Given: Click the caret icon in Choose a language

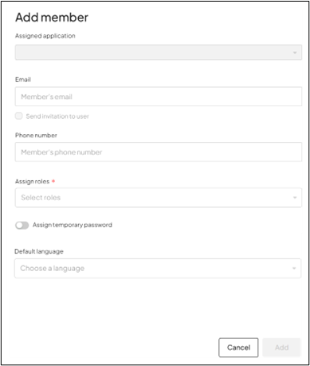Looking at the screenshot, I should point(294,268).
